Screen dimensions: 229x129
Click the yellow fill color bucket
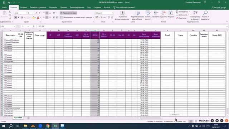(33, 18)
